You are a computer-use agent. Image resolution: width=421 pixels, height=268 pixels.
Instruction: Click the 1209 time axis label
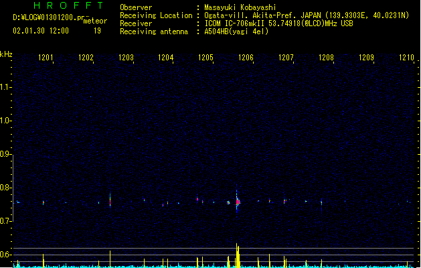366,58
